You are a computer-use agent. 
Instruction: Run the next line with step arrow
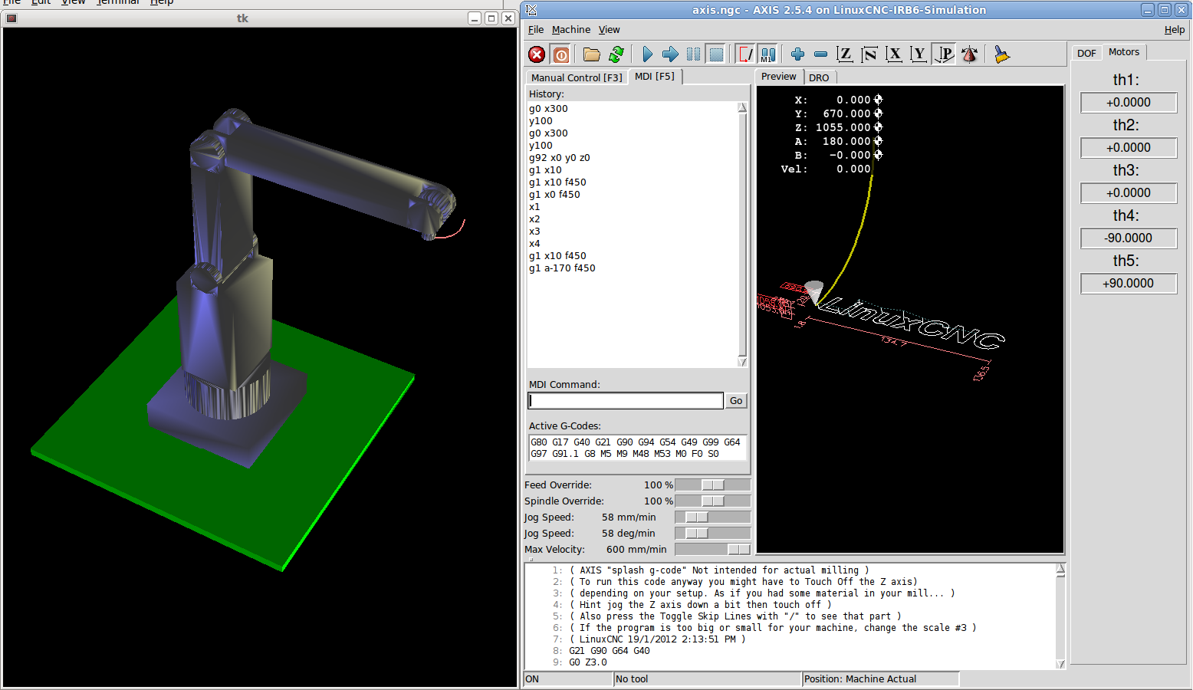point(670,54)
